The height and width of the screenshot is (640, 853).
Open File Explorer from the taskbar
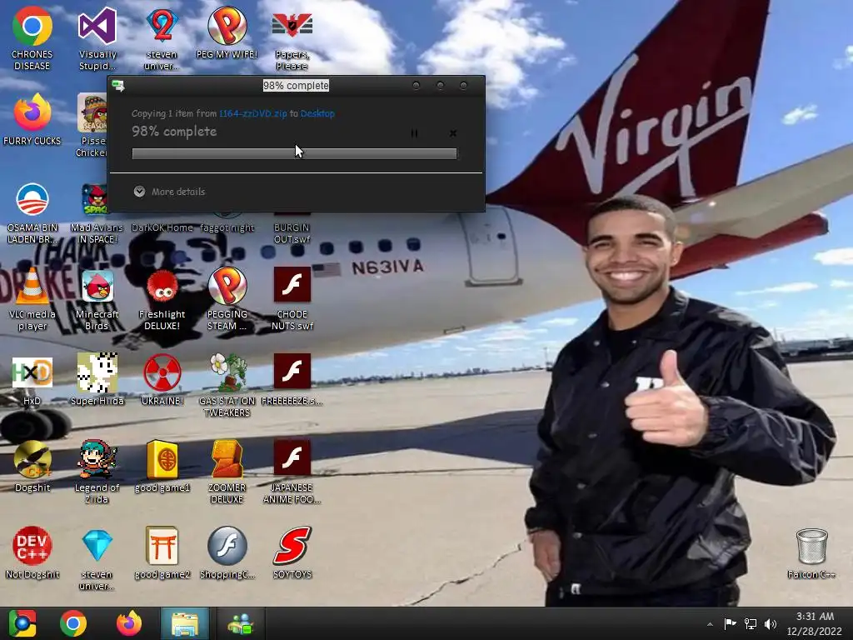tap(185, 623)
